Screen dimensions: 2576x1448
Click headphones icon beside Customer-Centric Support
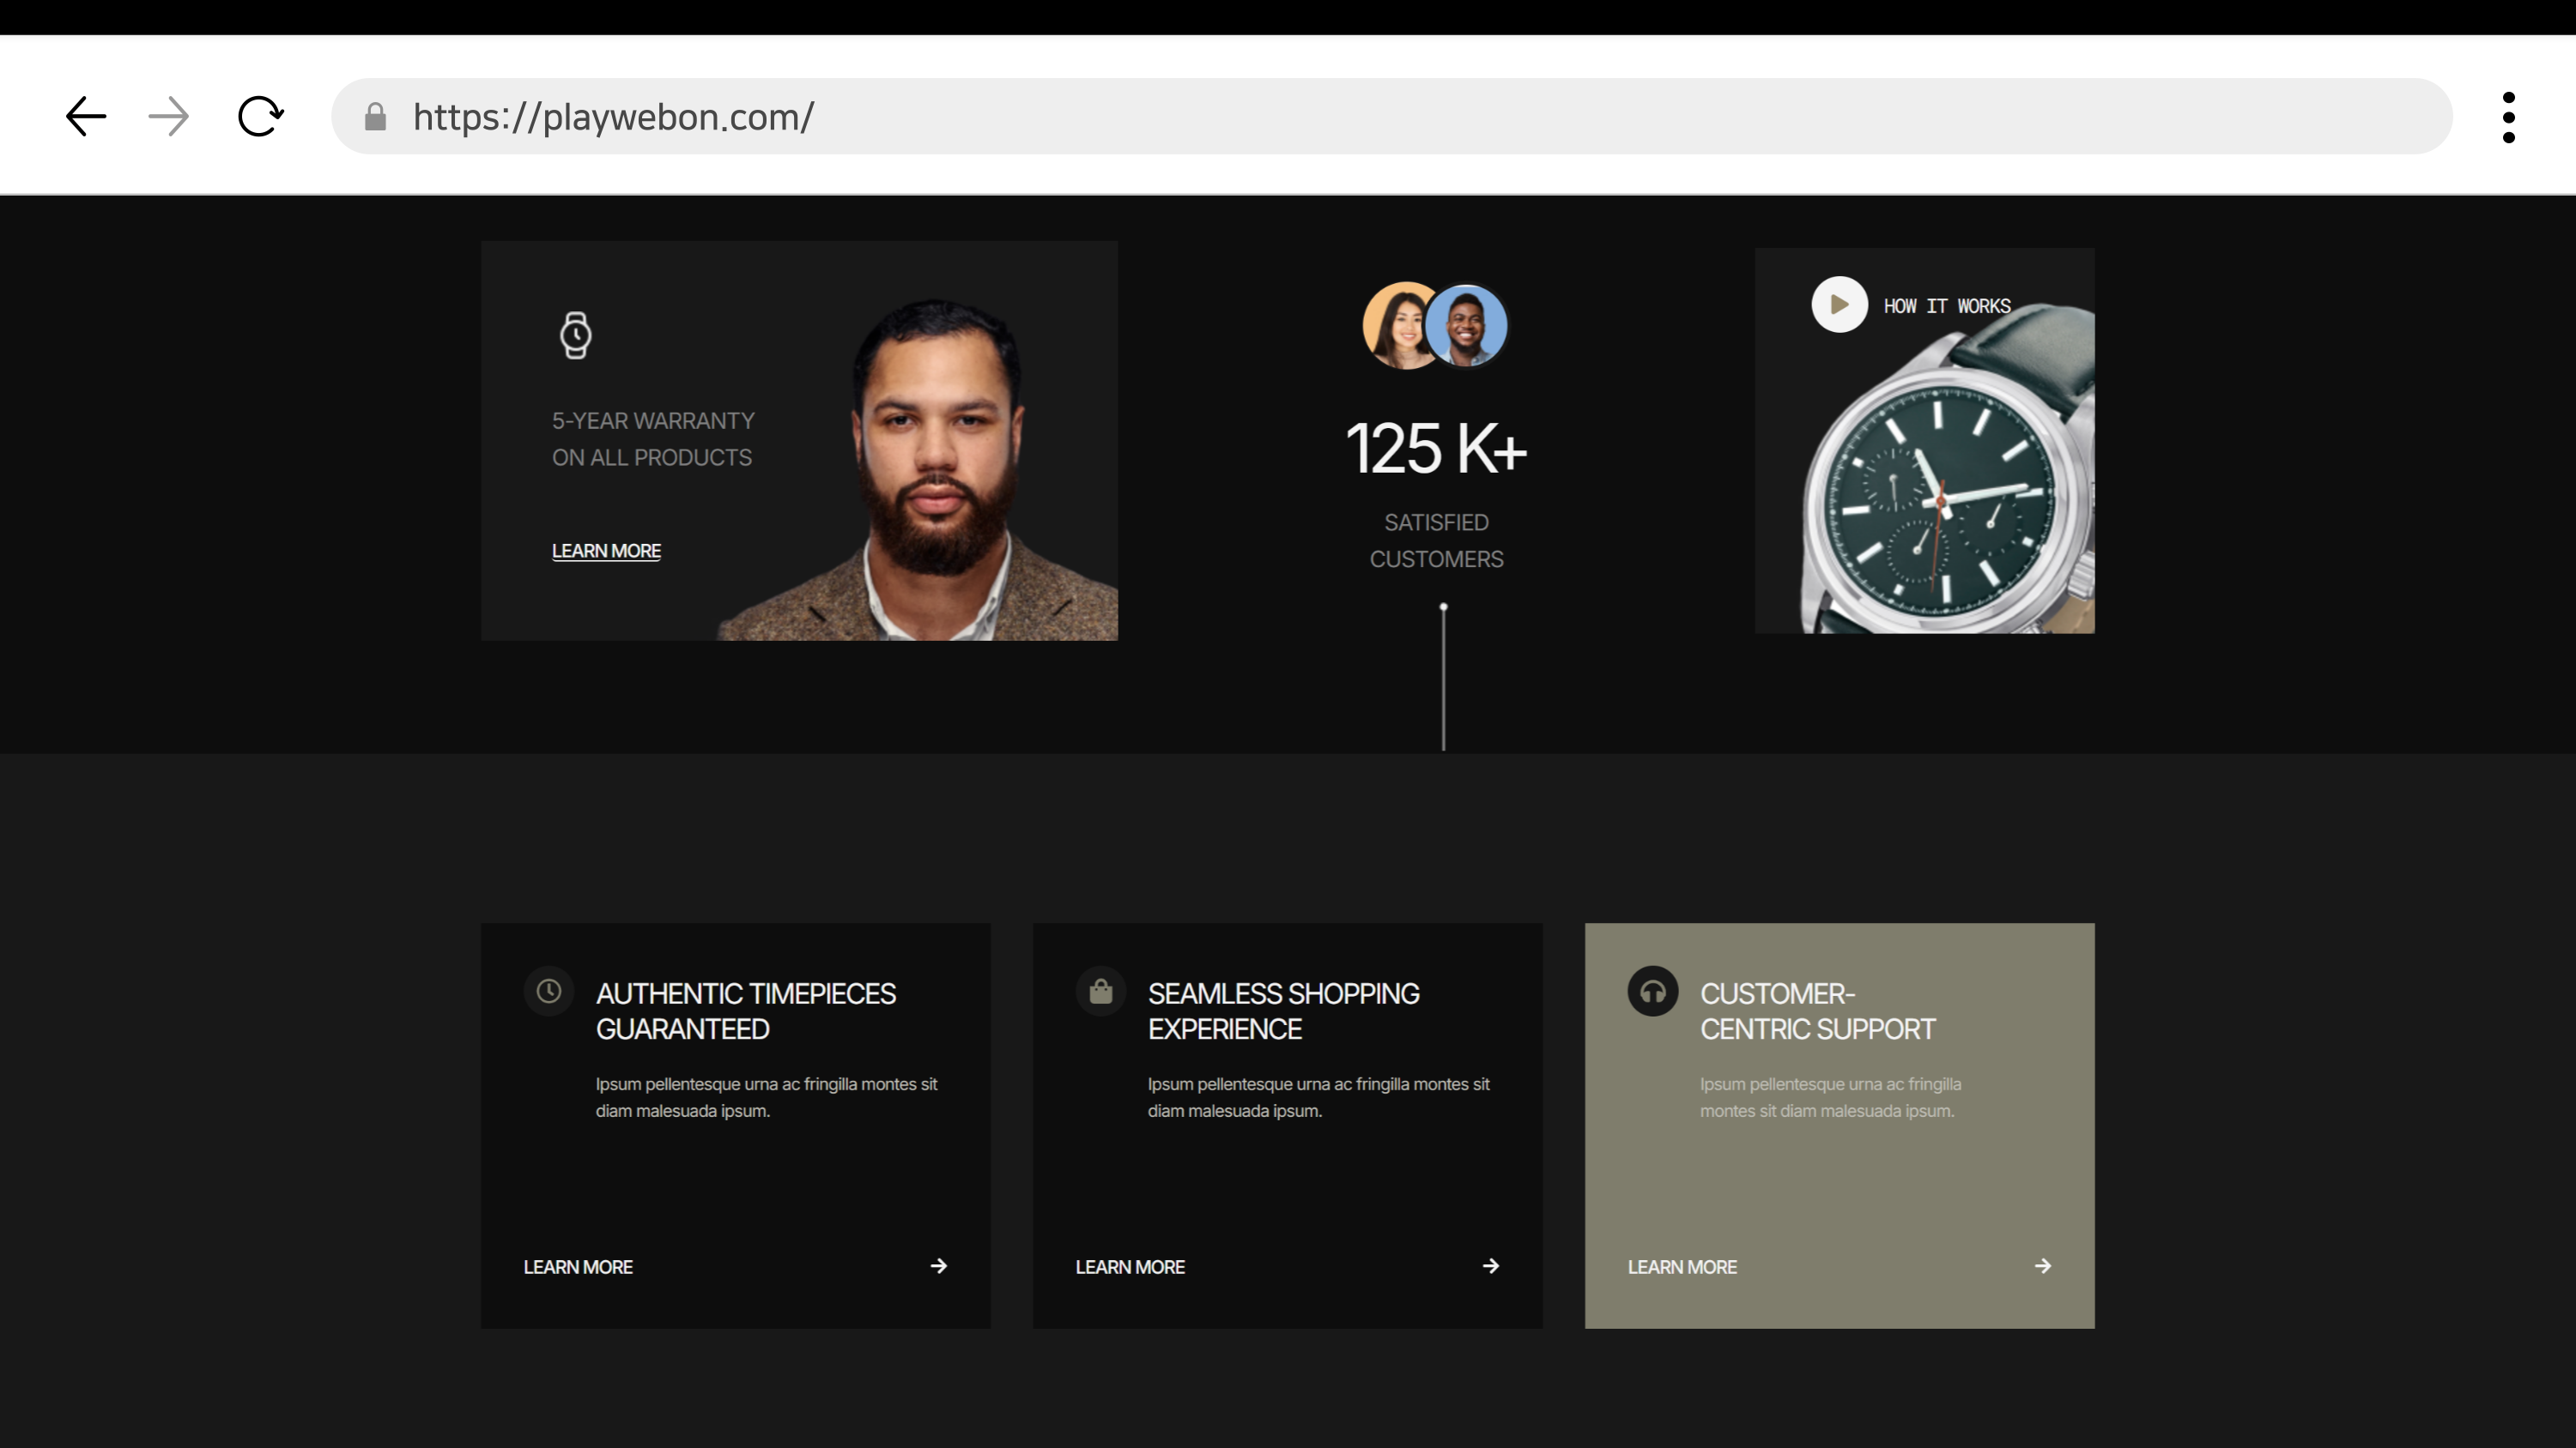click(x=1652, y=992)
